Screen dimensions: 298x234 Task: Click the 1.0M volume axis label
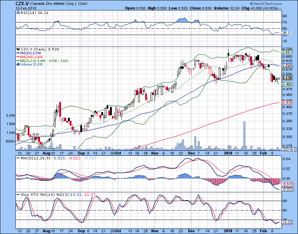click(x=11, y=132)
